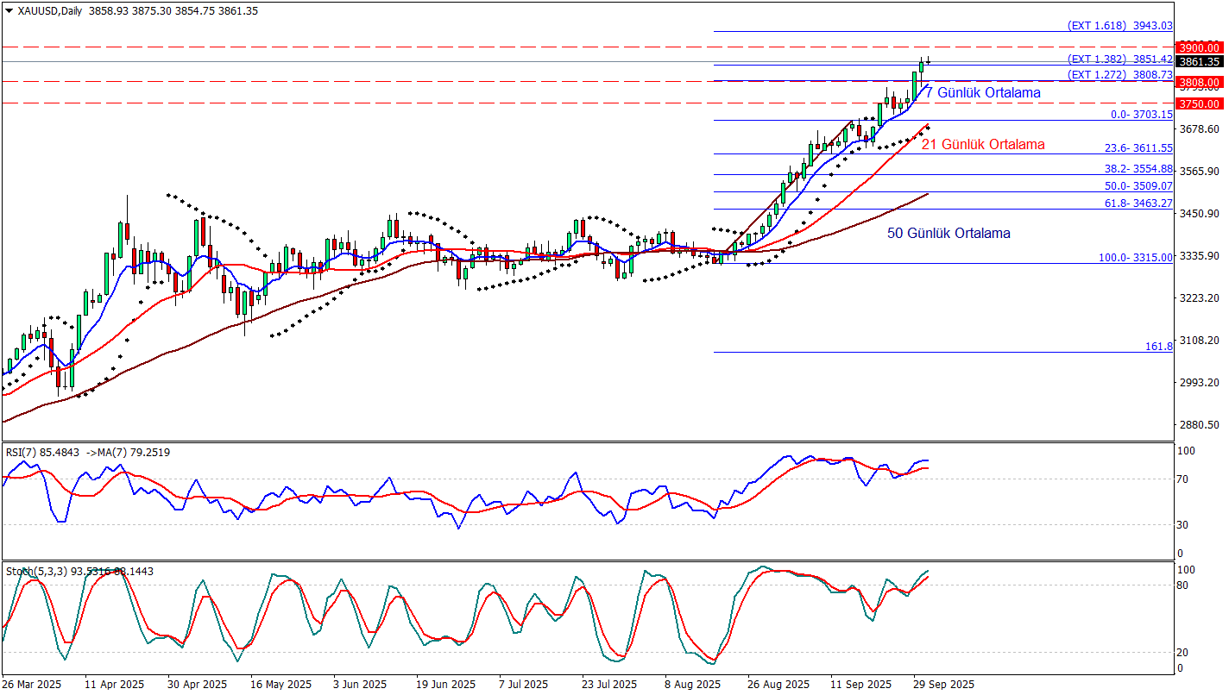Click the EXT 1.382 3851.42 extension label
Image resolution: width=1229 pixels, height=695 pixels.
point(1119,59)
